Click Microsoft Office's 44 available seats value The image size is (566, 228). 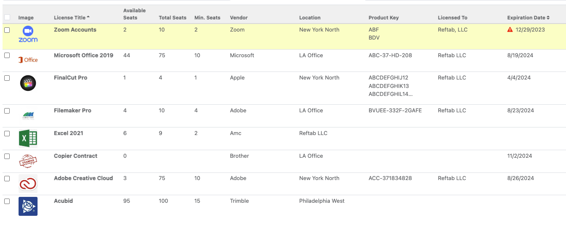click(127, 56)
